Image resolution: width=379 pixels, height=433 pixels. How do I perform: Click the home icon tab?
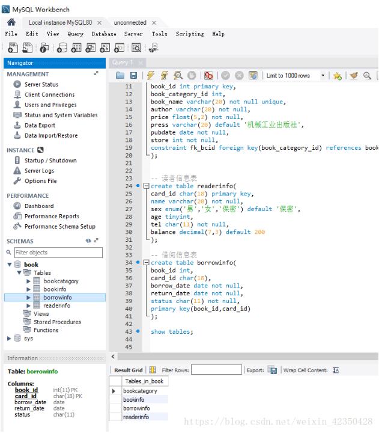(x=11, y=22)
